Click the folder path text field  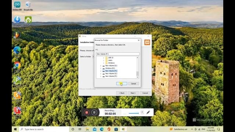click(x=117, y=54)
